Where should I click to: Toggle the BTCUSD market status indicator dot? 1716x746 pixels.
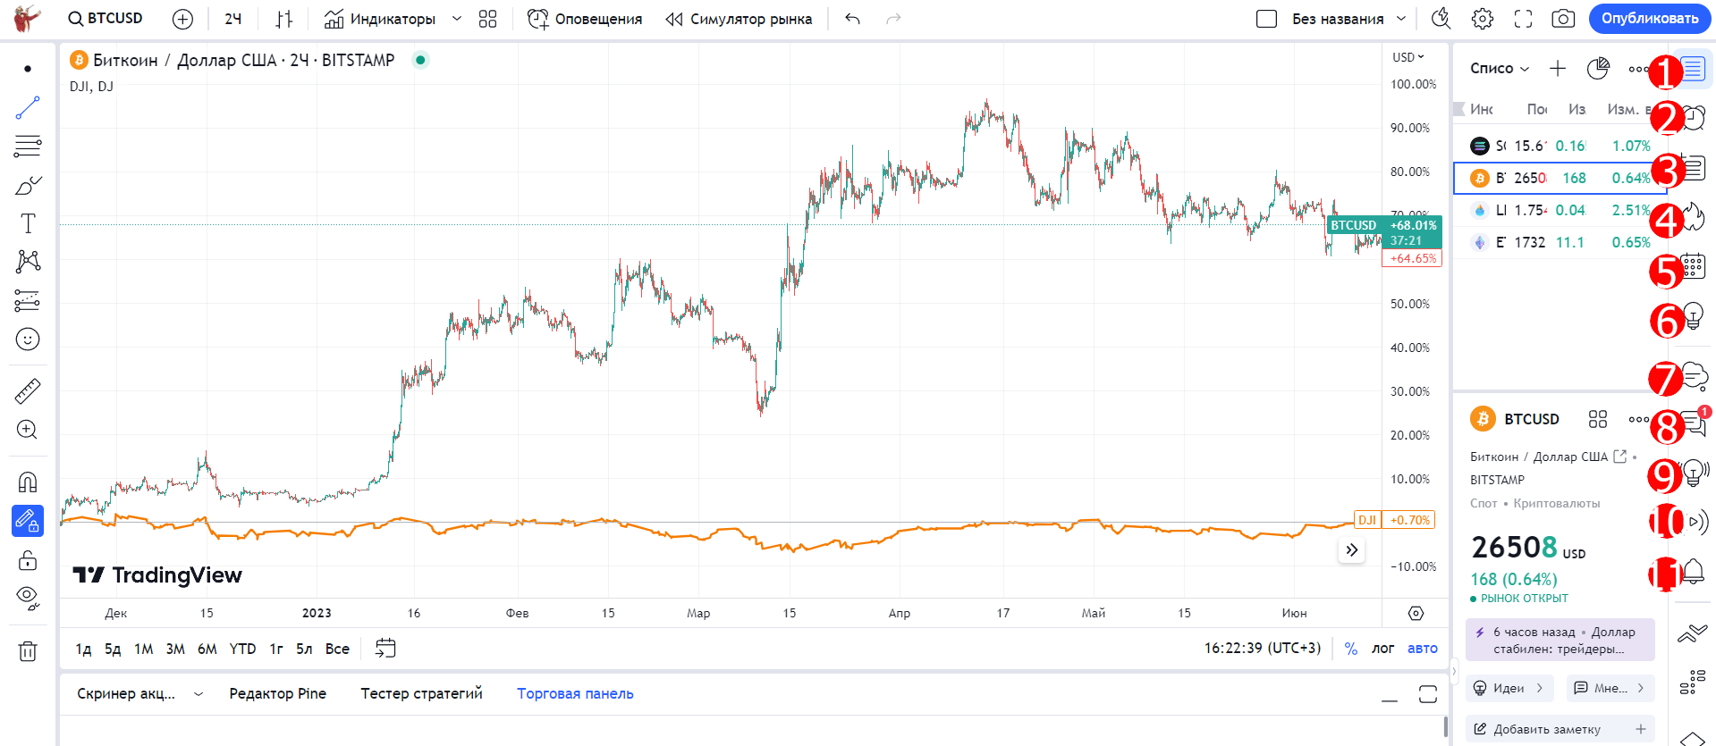click(420, 60)
